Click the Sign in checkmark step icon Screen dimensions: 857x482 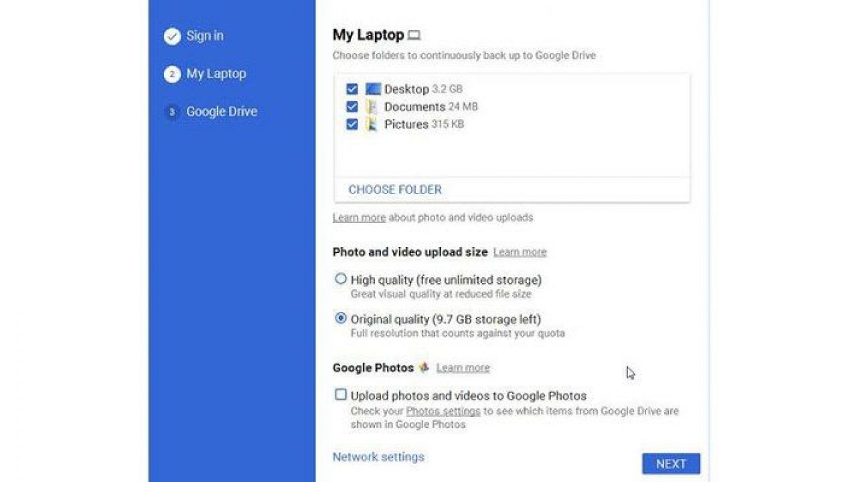172,36
